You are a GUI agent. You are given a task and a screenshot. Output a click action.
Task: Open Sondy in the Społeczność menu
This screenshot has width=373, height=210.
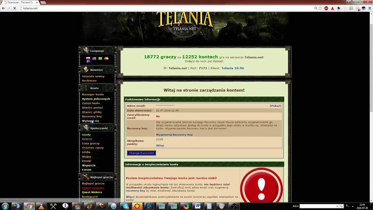click(86, 135)
